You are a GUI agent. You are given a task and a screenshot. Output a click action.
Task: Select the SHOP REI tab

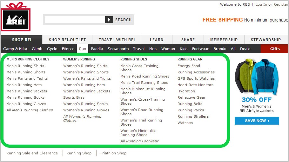point(22,40)
